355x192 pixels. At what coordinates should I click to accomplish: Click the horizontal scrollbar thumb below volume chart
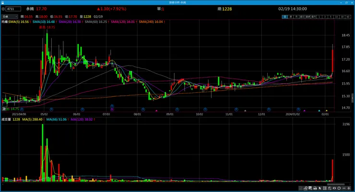336,184
